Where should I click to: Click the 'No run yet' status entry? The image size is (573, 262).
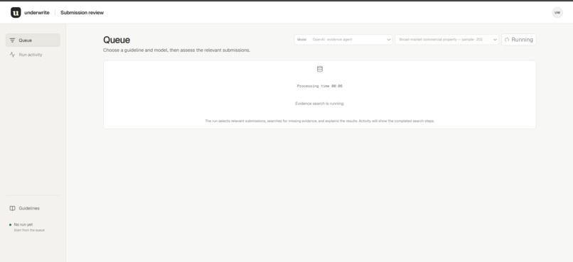[x=23, y=225]
